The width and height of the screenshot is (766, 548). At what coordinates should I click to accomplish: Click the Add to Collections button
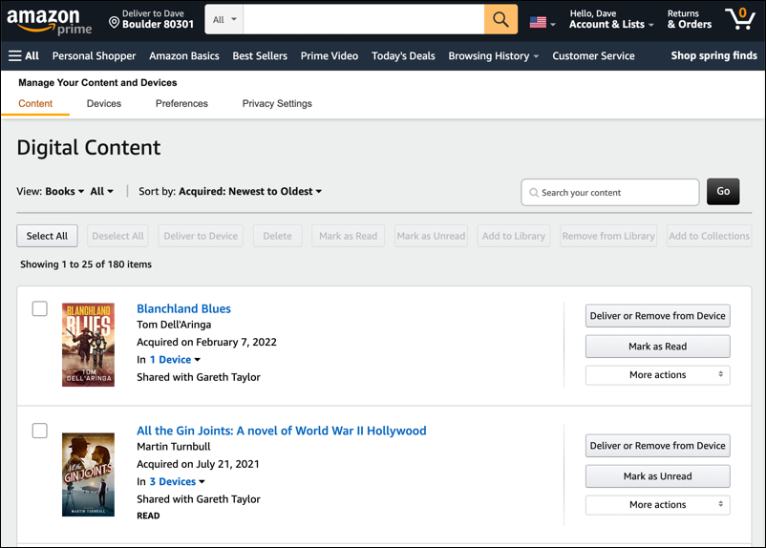click(x=709, y=236)
